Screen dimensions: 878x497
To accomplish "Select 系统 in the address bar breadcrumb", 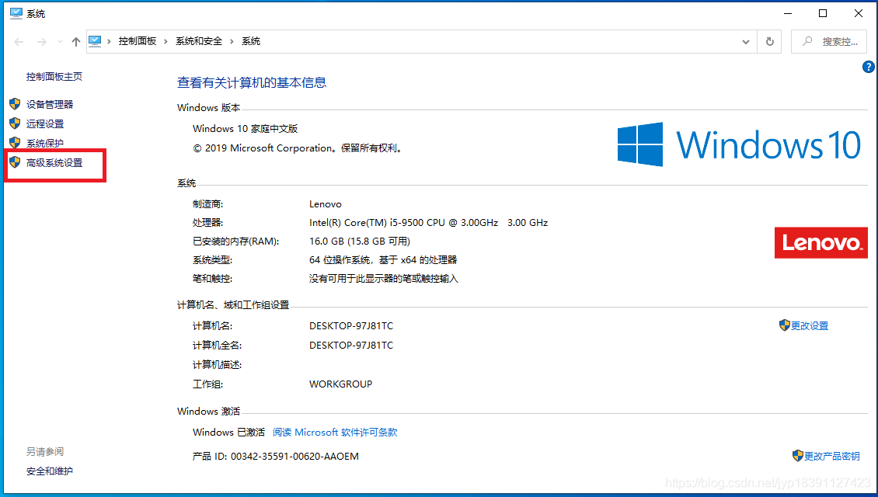I will [x=251, y=41].
